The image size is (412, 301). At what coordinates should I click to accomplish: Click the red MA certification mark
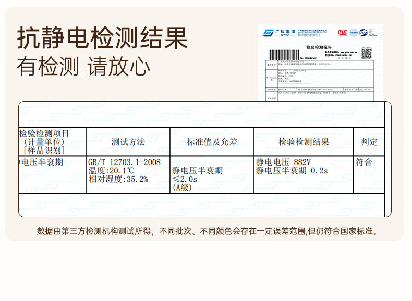point(343,32)
